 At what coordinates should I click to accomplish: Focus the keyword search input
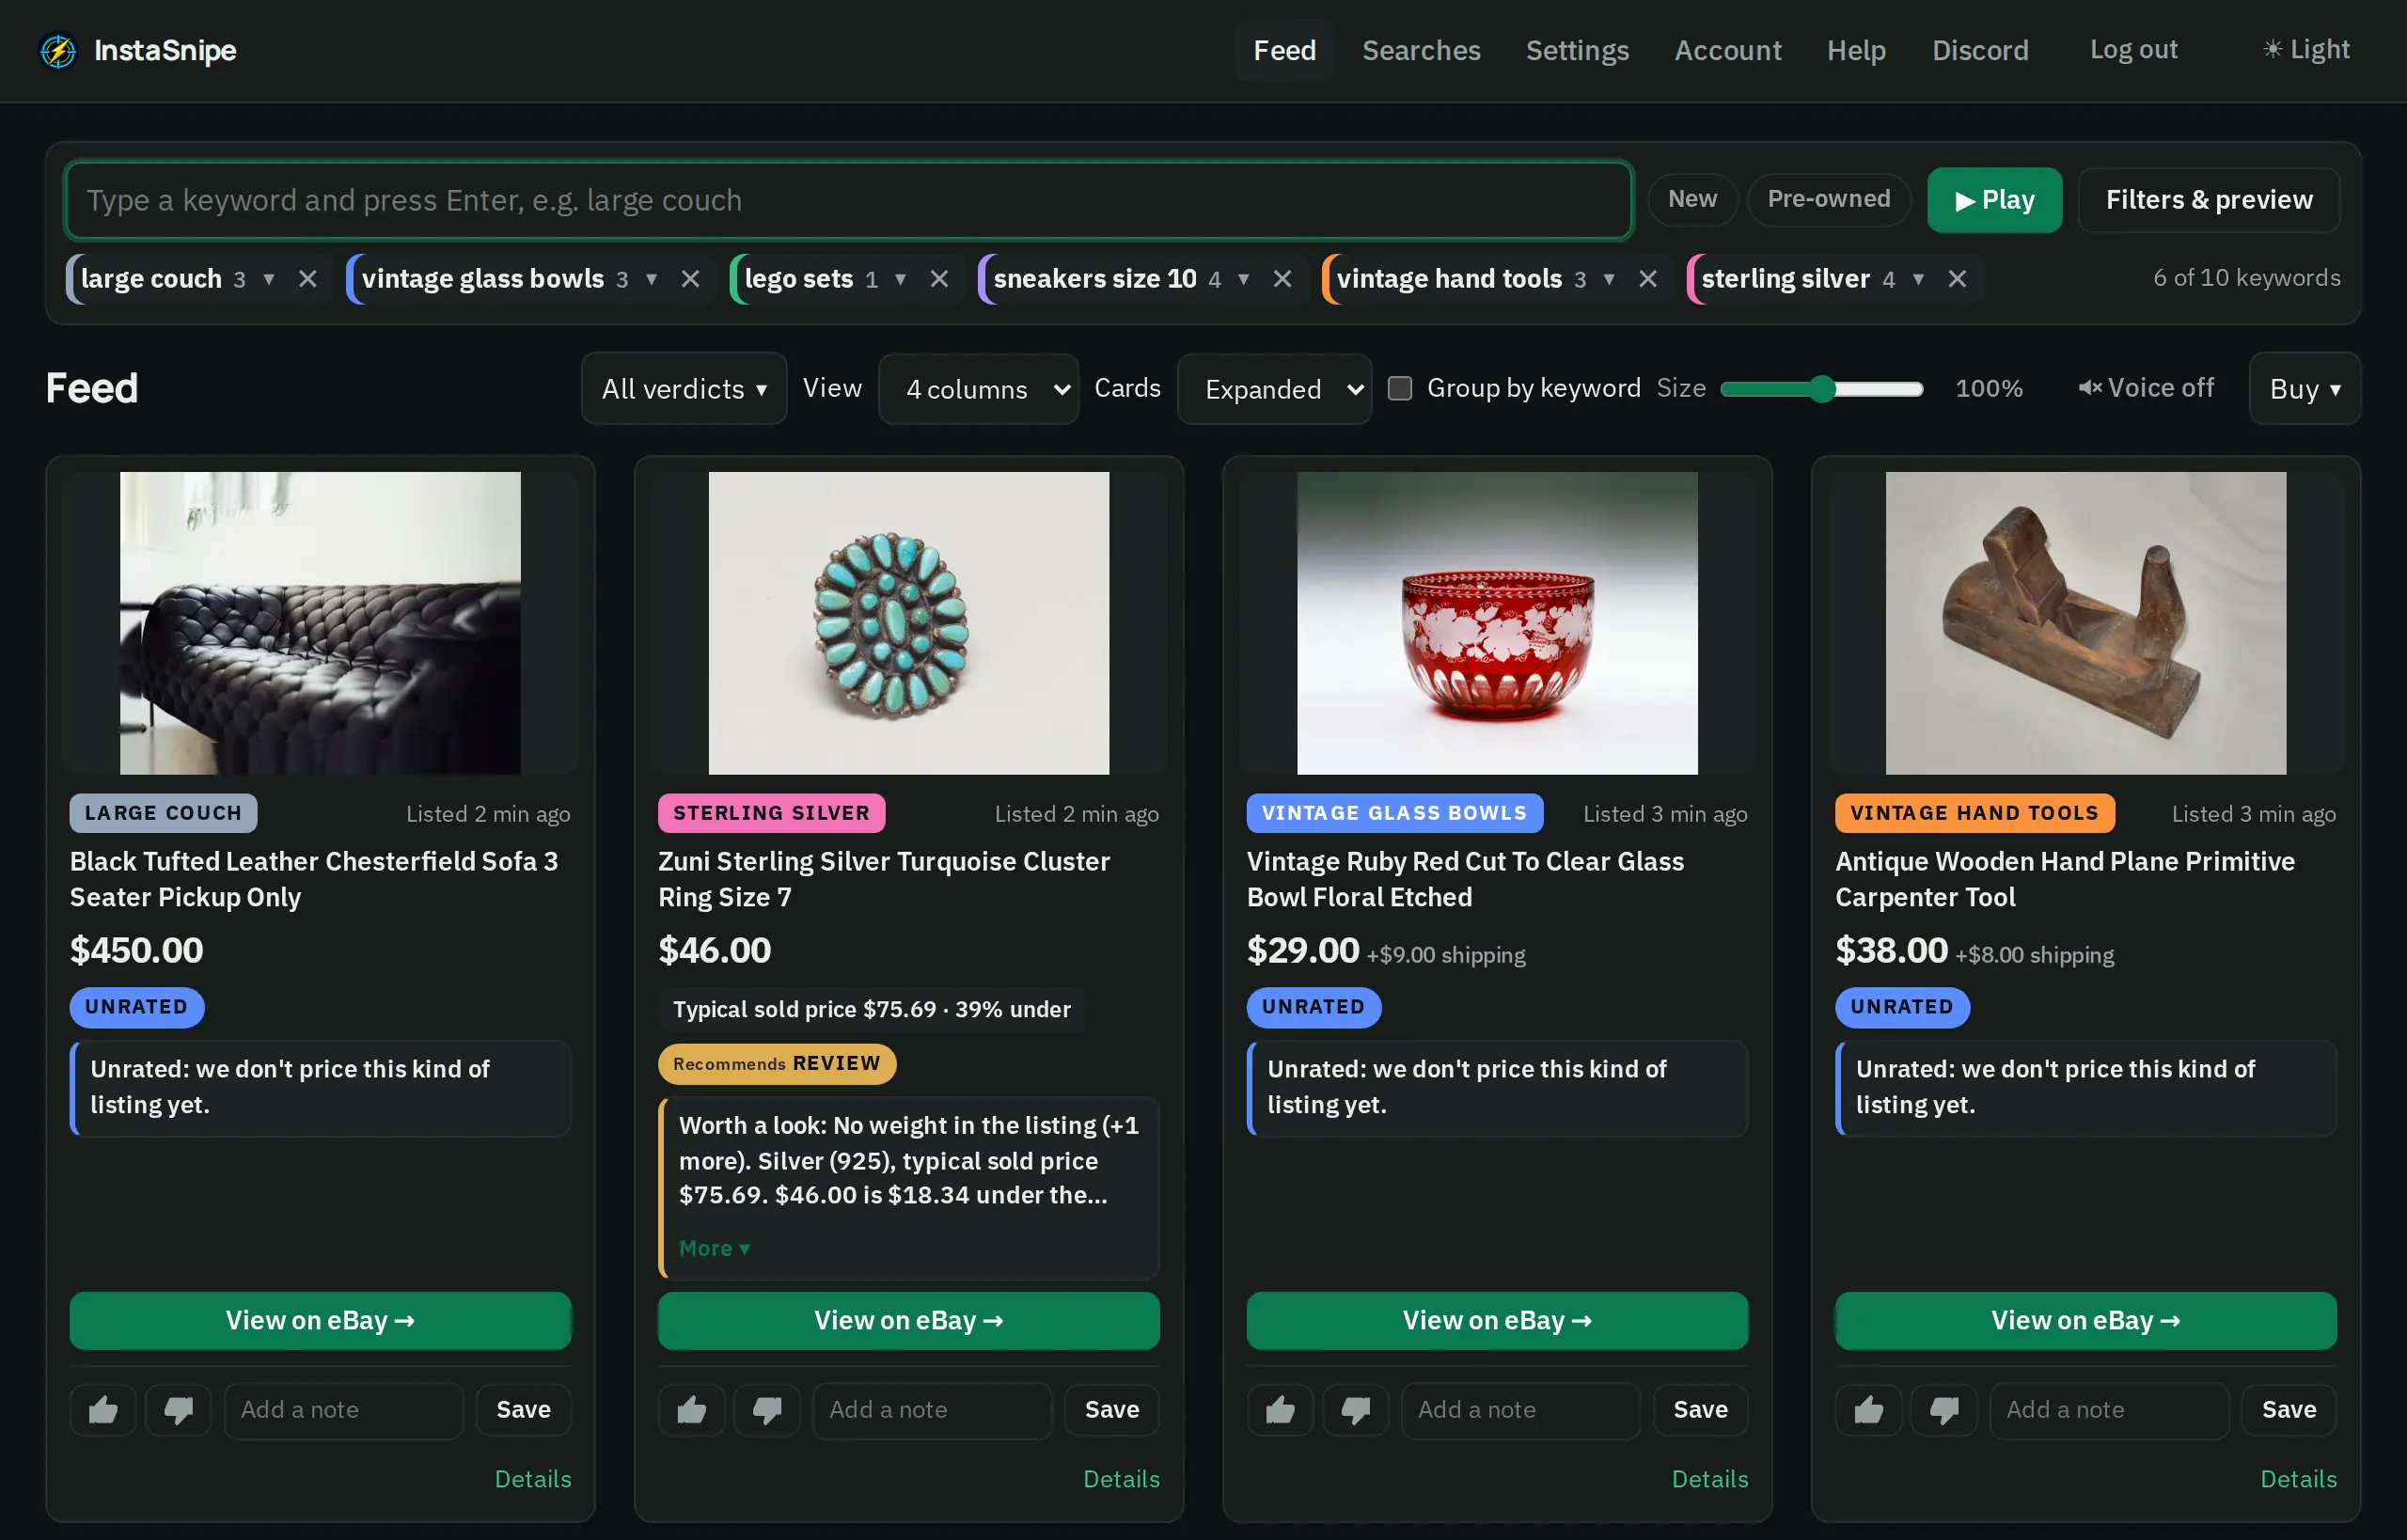pyautogui.click(x=848, y=200)
